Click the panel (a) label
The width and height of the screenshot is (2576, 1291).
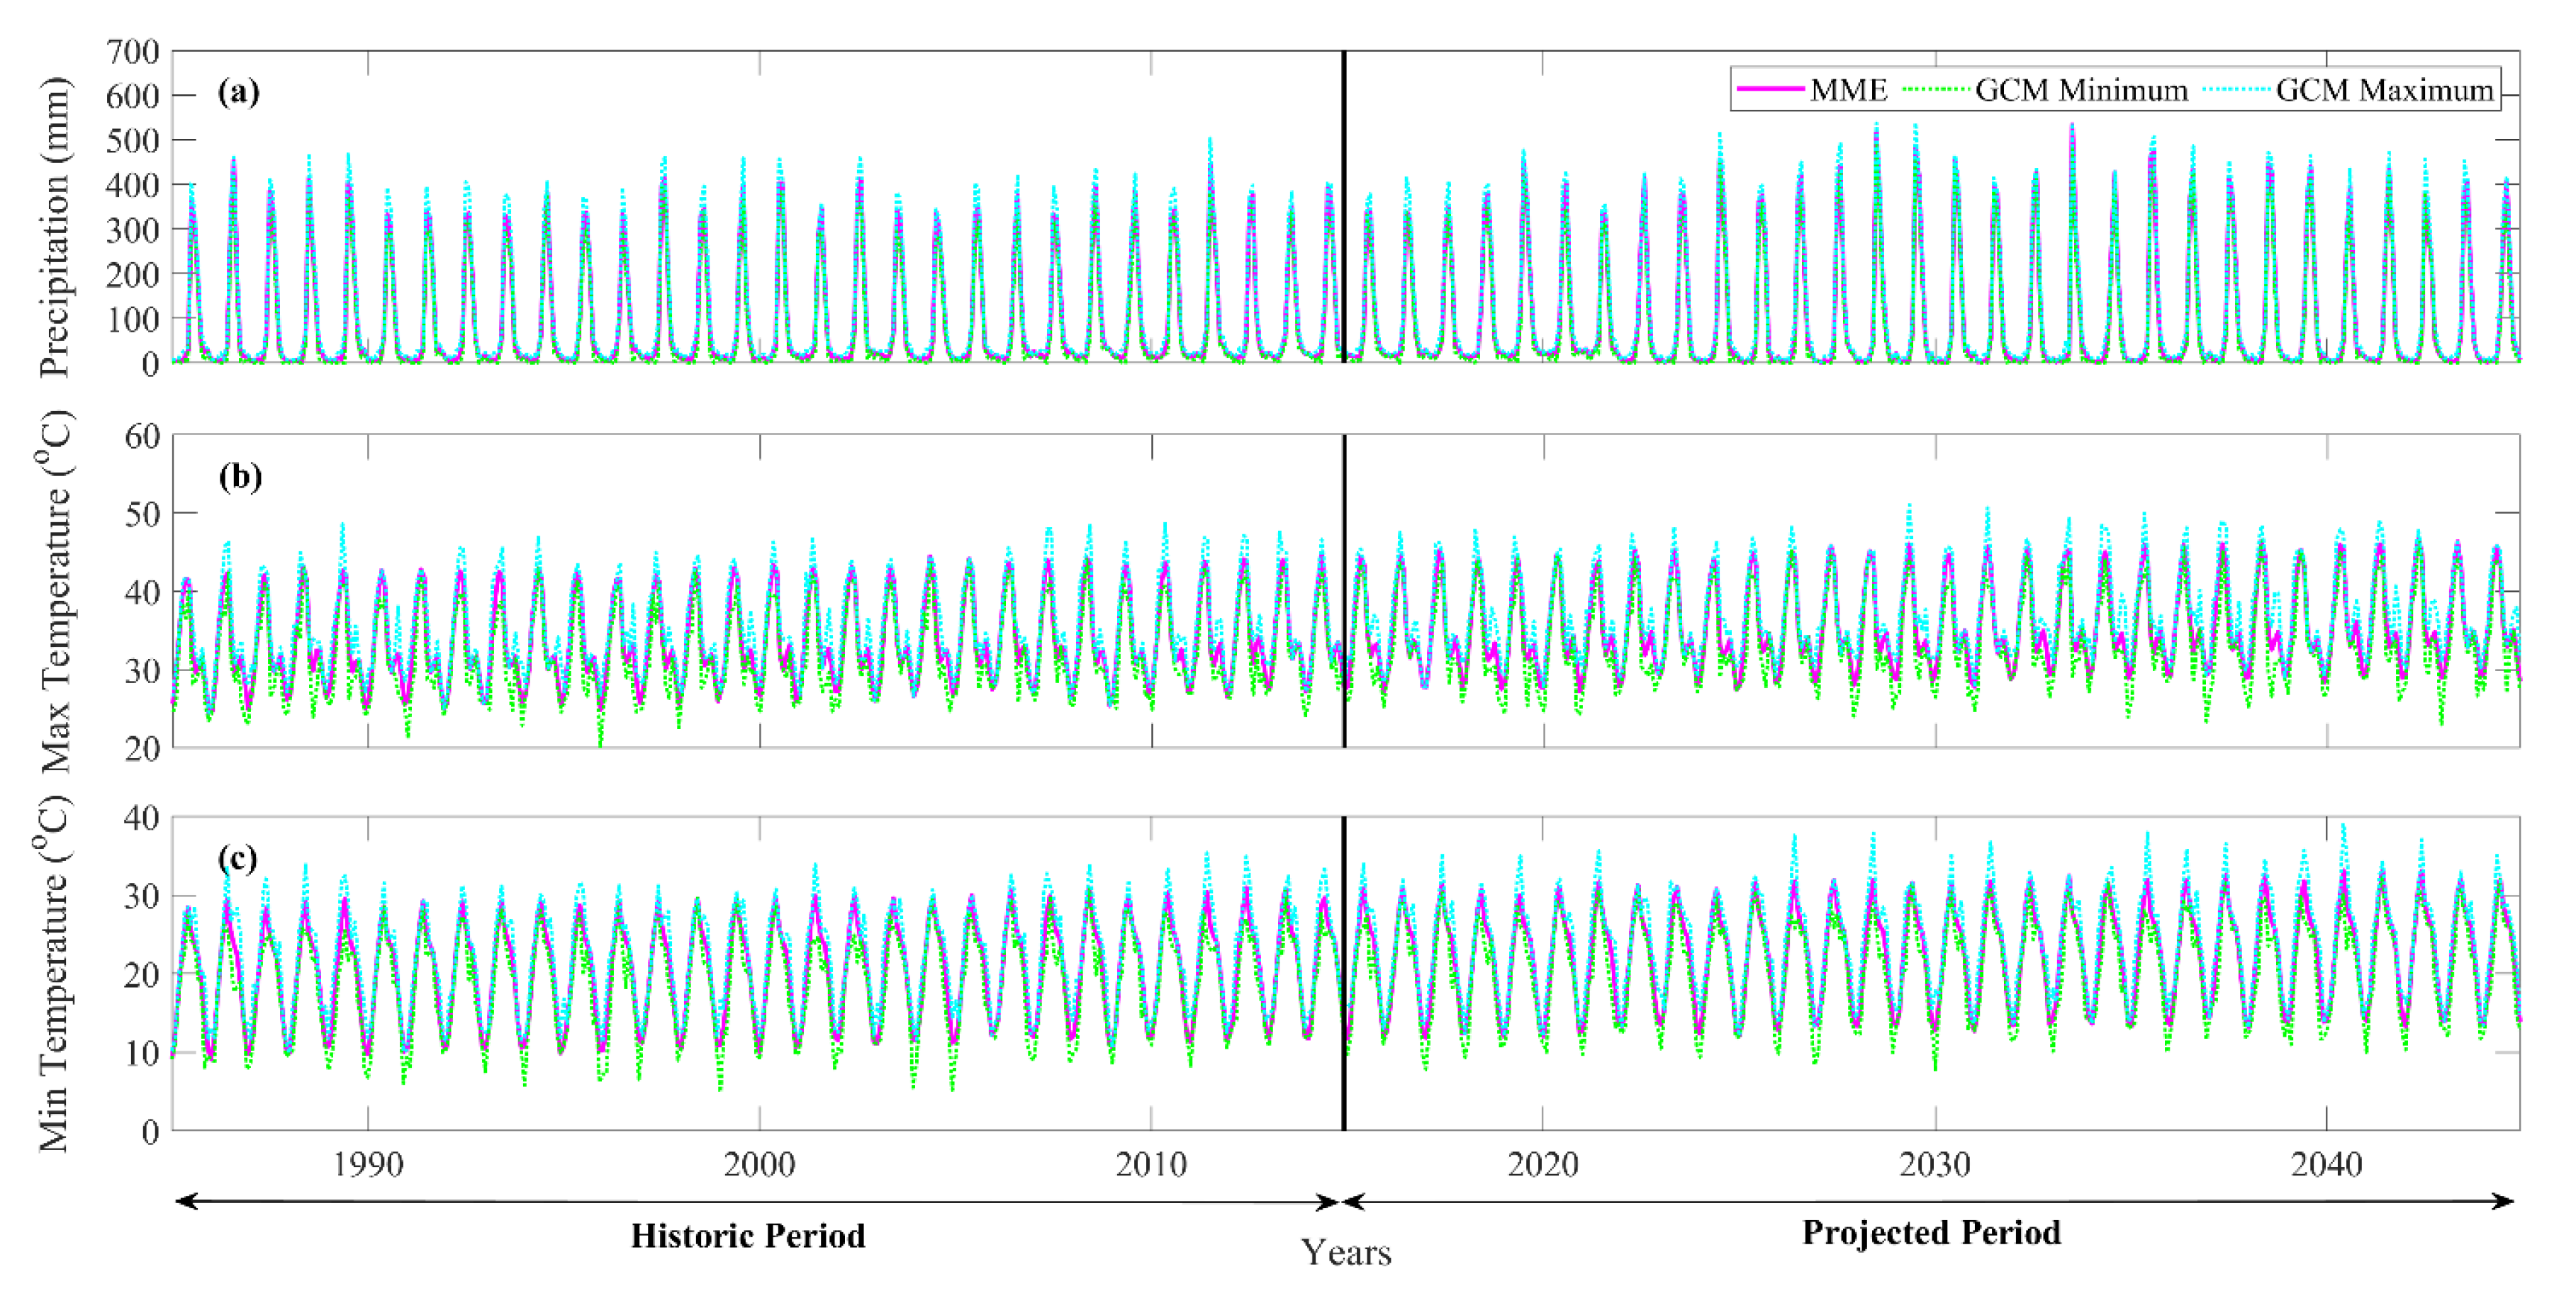coord(238,92)
